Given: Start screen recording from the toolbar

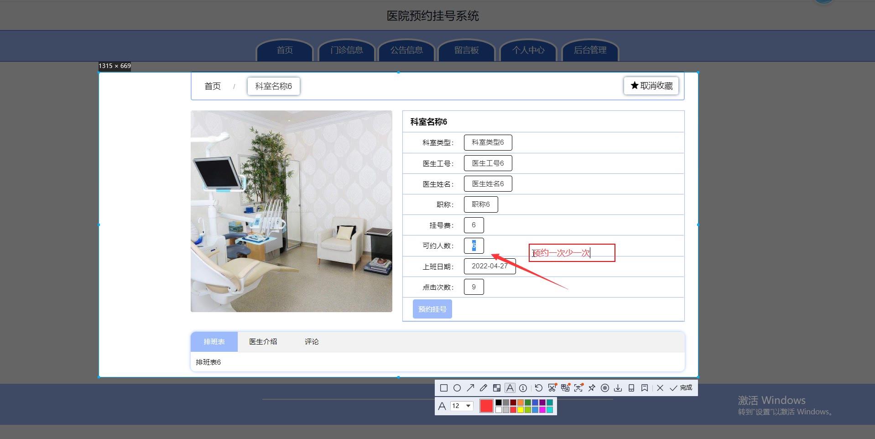Looking at the screenshot, I should pos(605,388).
